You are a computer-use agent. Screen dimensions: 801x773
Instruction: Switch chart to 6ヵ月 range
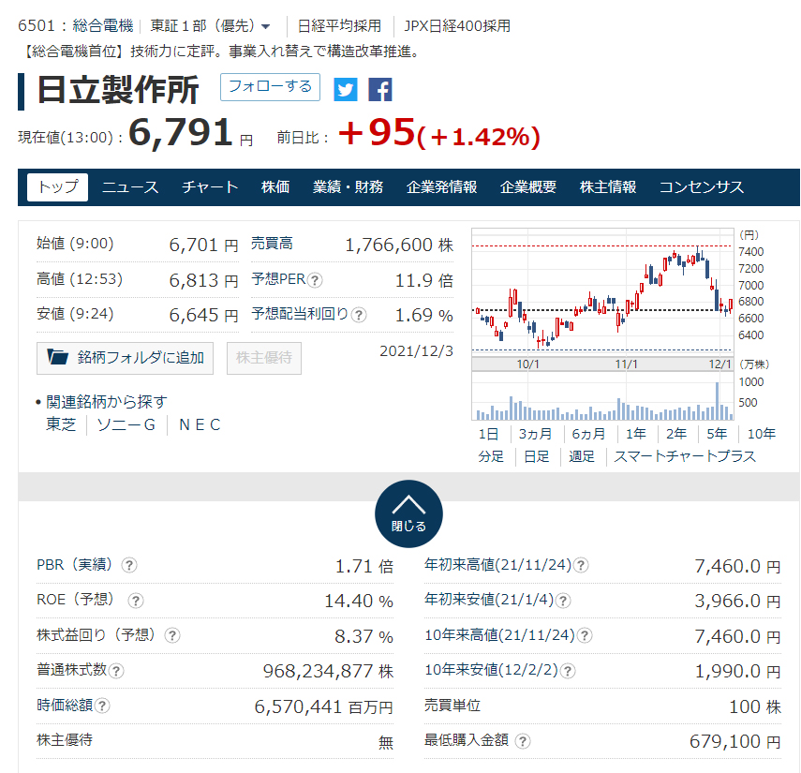(588, 434)
